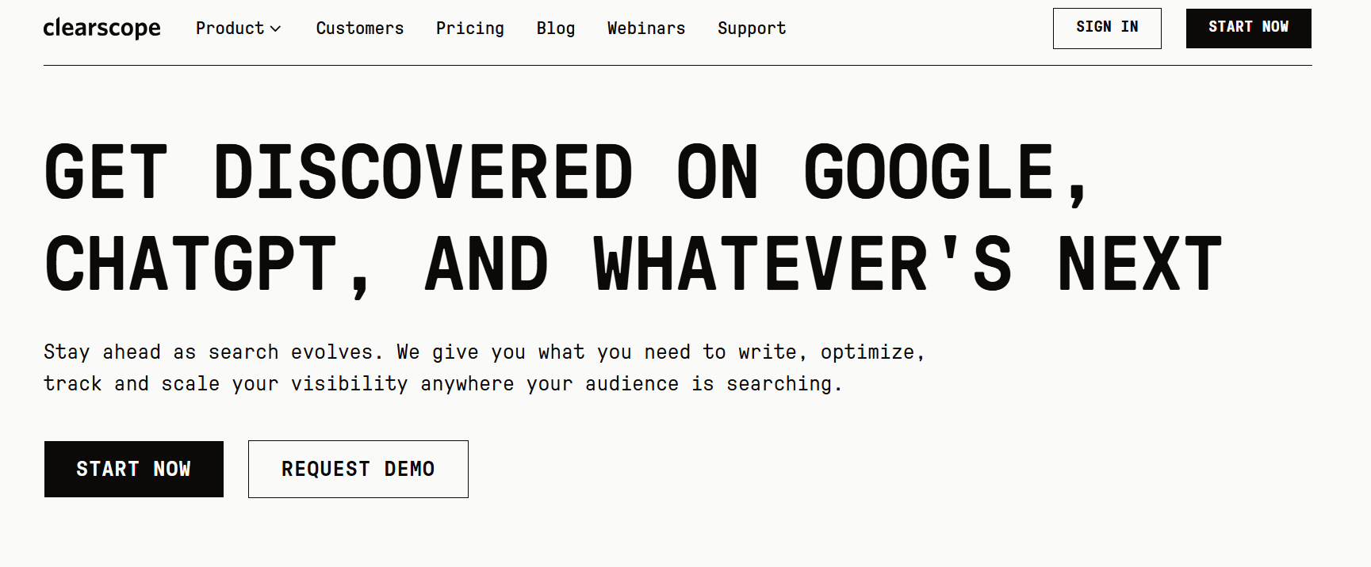Go to Pricing
This screenshot has height=567, width=1371.
pyautogui.click(x=470, y=29)
